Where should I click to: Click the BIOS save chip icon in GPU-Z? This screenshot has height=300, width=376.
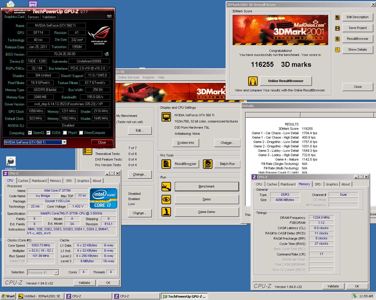[107, 54]
